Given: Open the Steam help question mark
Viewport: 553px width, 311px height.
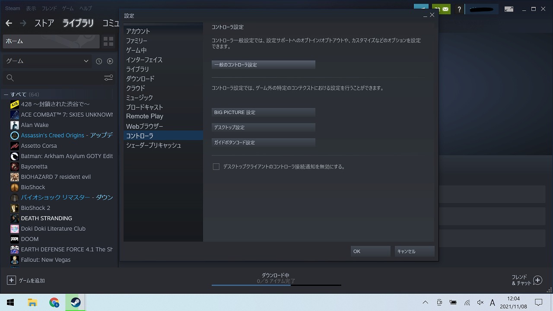Looking at the screenshot, I should [459, 9].
